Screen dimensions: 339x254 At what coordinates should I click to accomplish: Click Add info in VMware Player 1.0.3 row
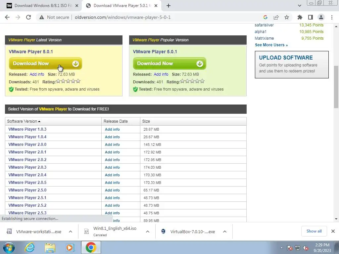pyautogui.click(x=112, y=129)
